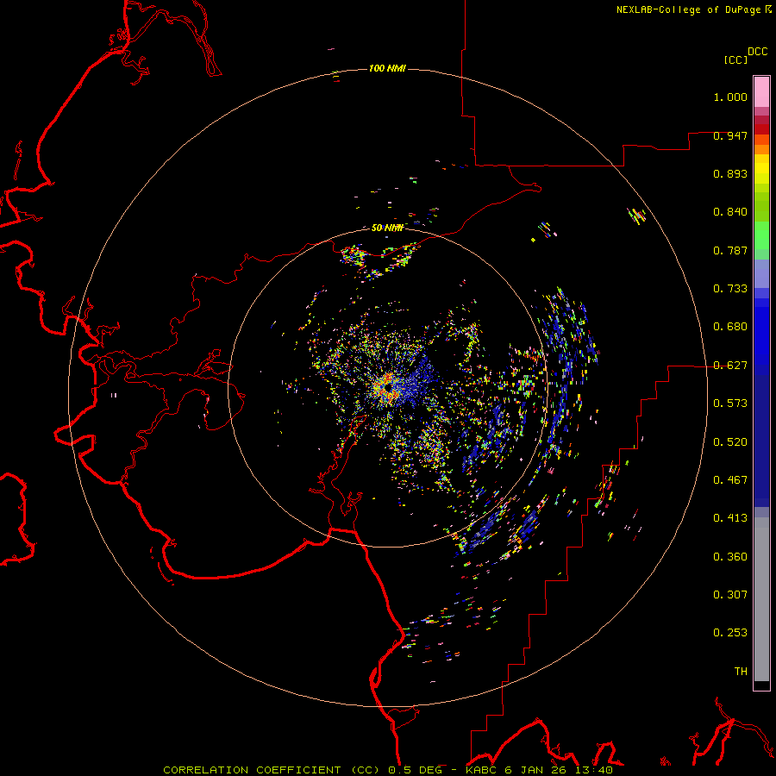The image size is (776, 776).
Task: Click the 0.253 scale value
Action: click(730, 633)
